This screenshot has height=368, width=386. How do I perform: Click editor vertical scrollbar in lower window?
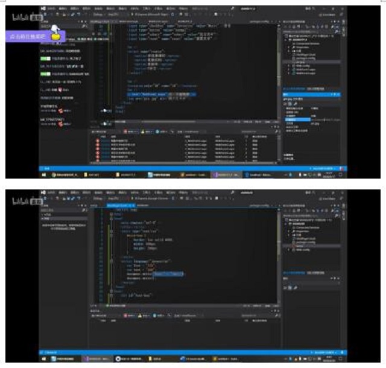point(279,256)
